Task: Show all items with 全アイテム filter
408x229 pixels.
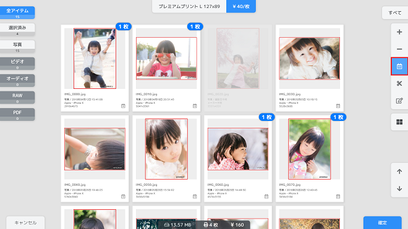Action: coord(17,12)
